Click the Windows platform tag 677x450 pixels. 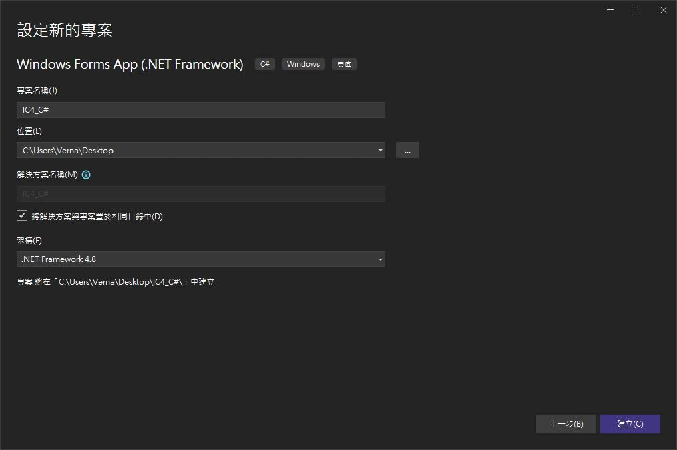click(303, 64)
